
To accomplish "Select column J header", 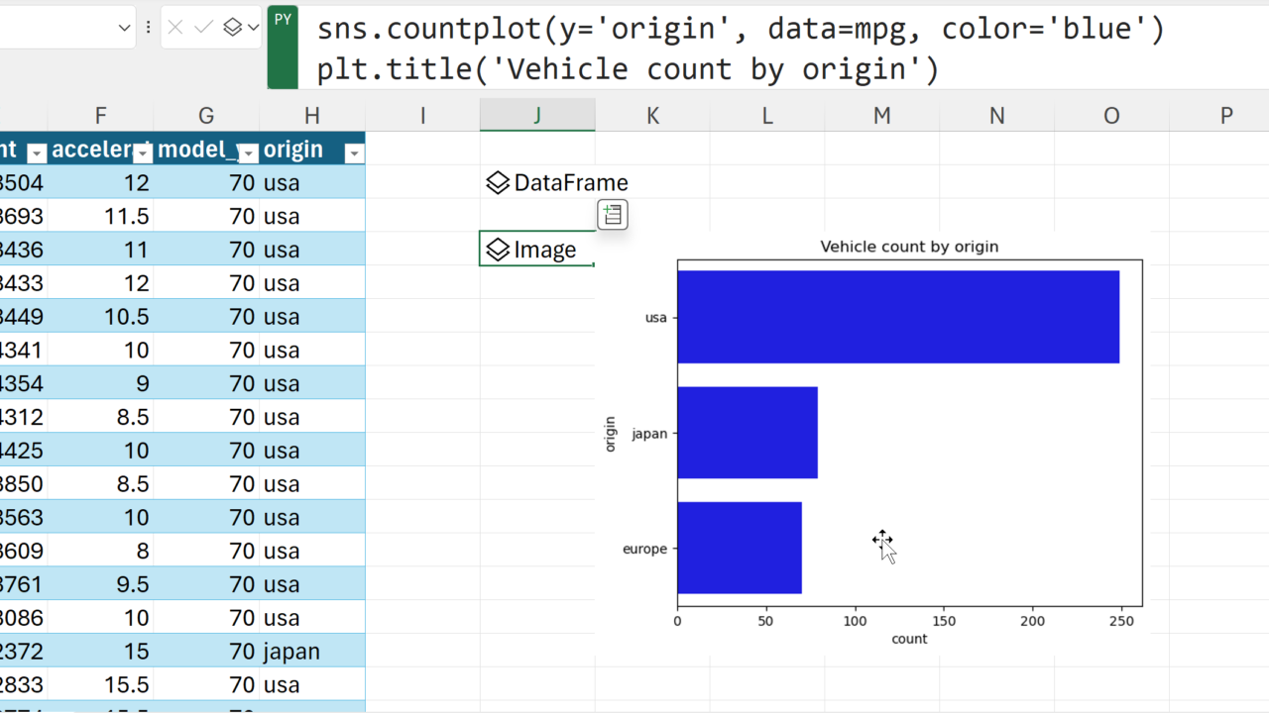I will point(537,115).
